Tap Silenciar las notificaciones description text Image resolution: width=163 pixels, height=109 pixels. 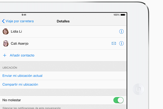click(x=31, y=108)
